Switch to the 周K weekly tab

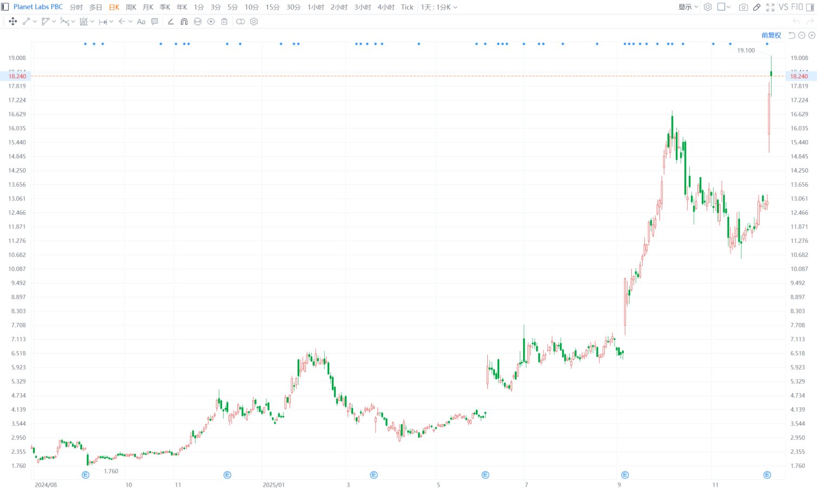[x=131, y=7]
